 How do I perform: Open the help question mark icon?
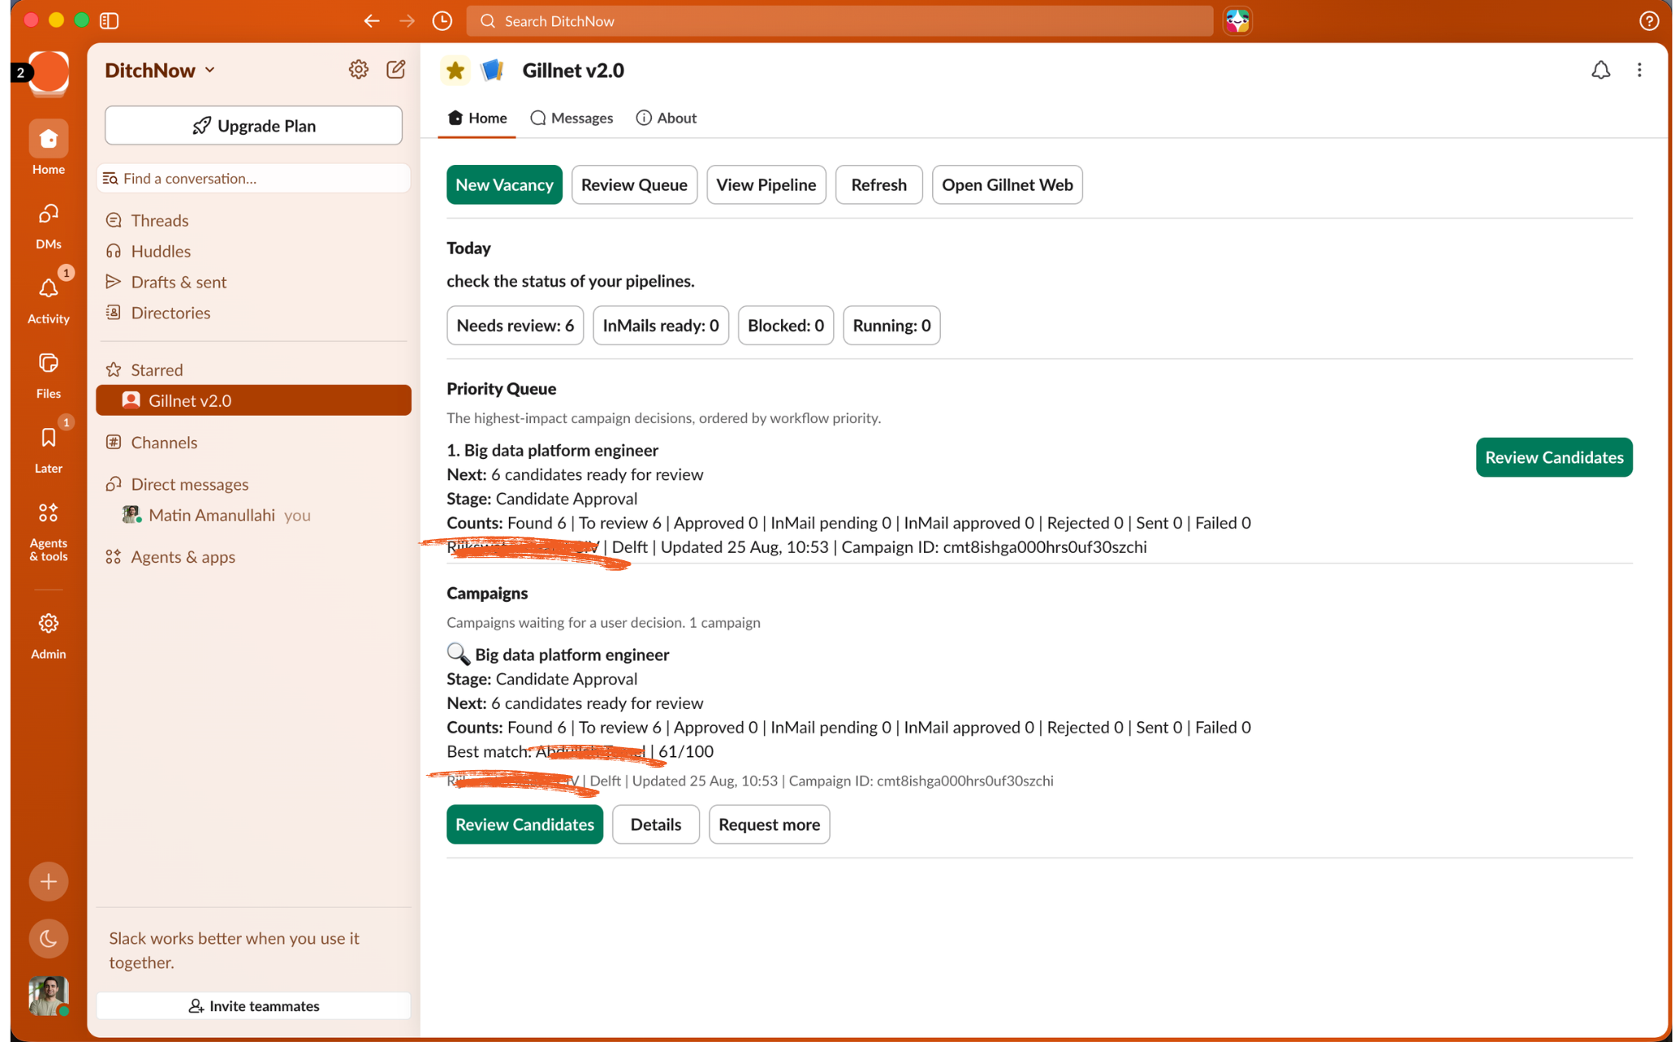(1648, 20)
